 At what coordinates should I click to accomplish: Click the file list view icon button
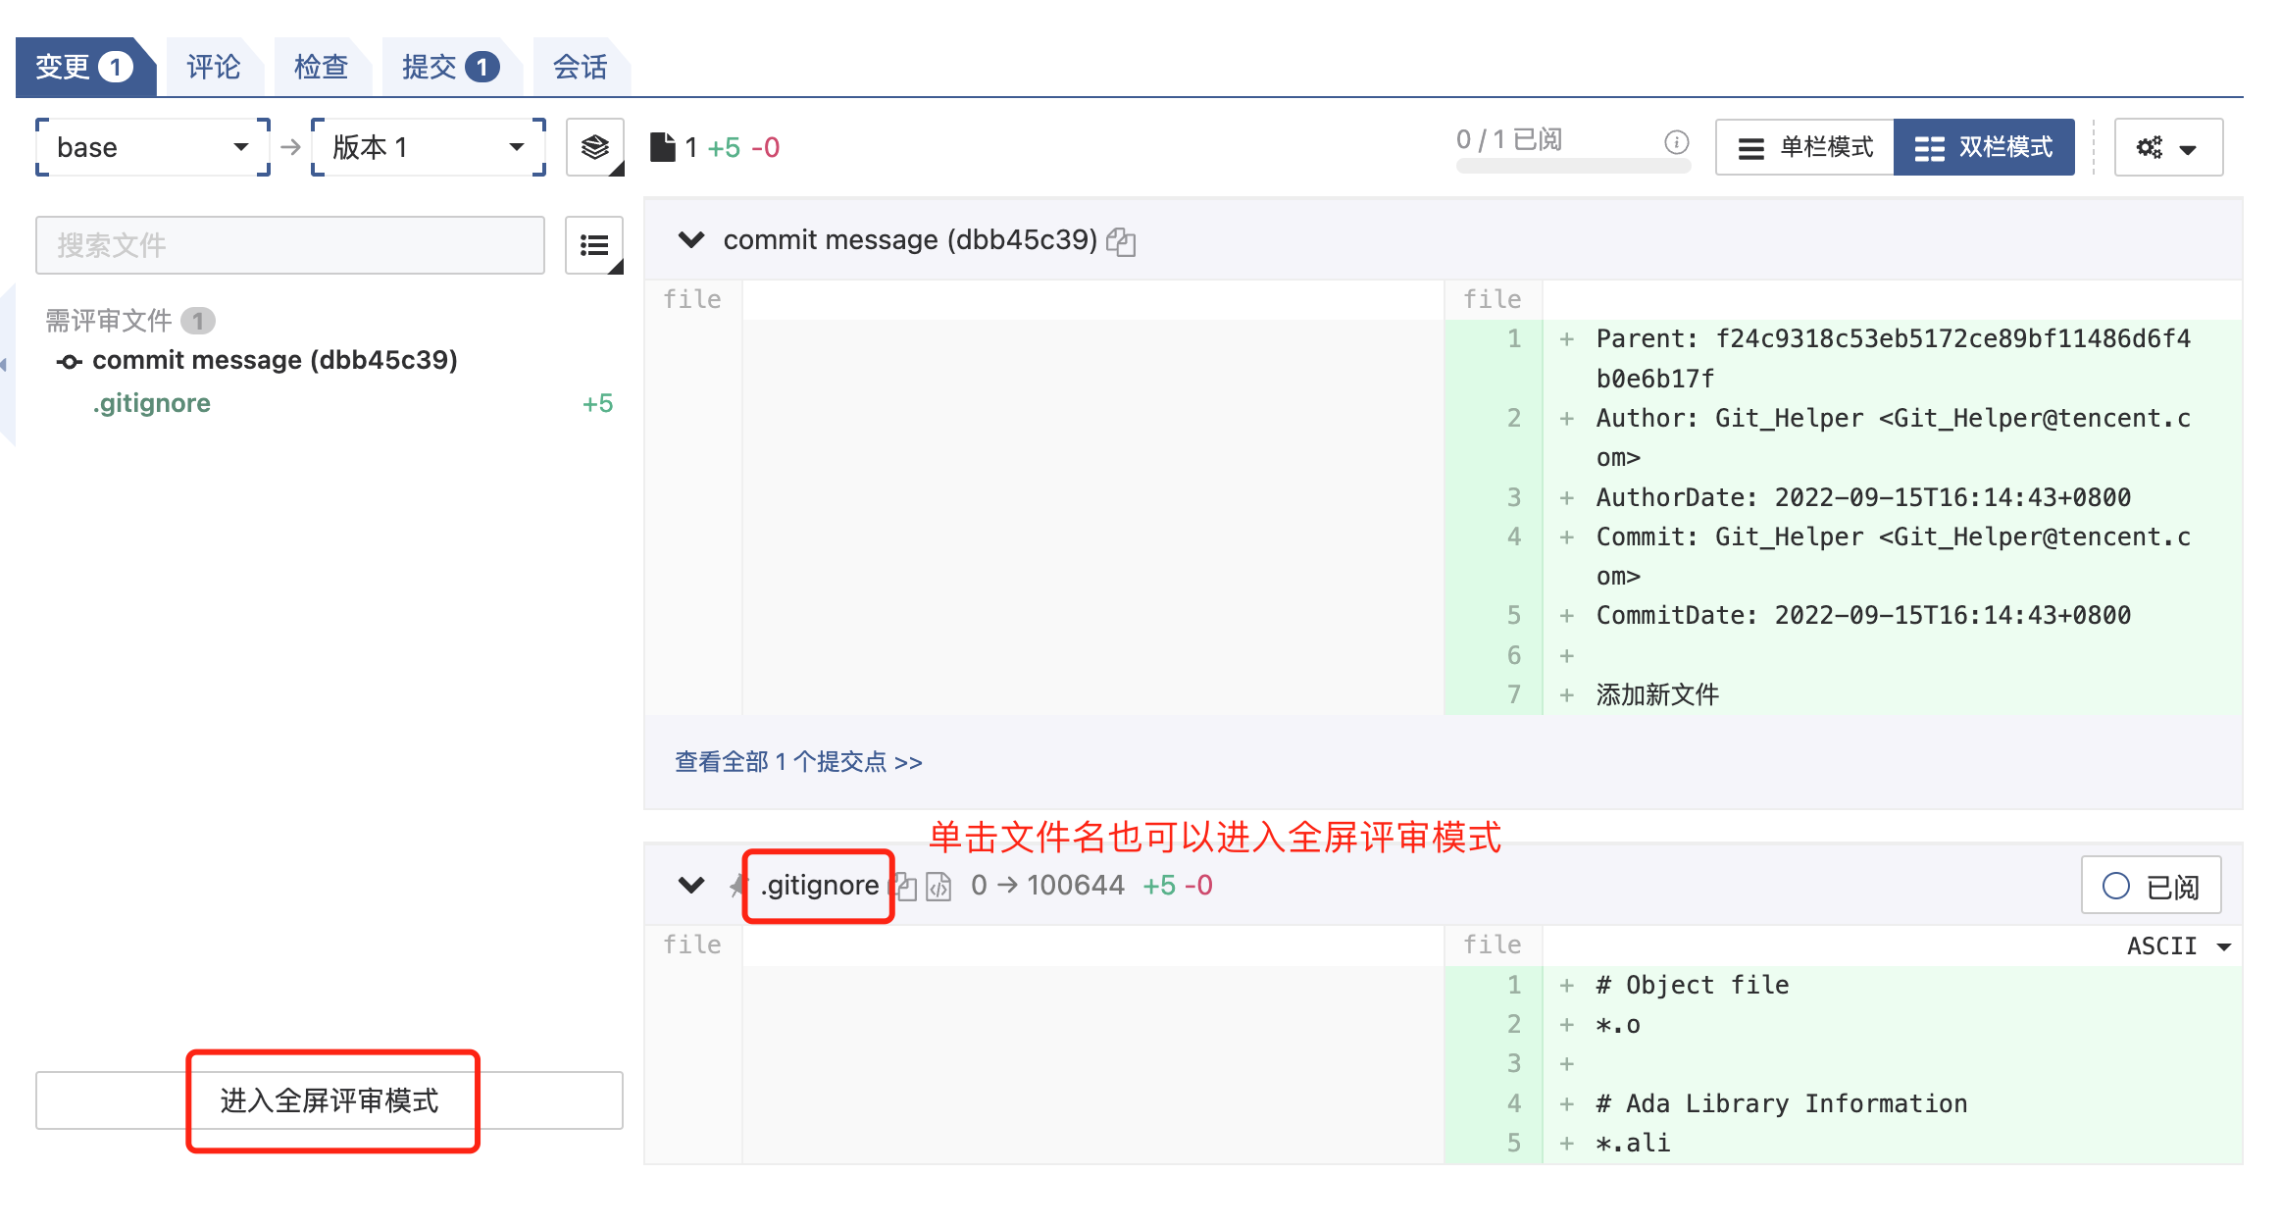click(x=594, y=245)
